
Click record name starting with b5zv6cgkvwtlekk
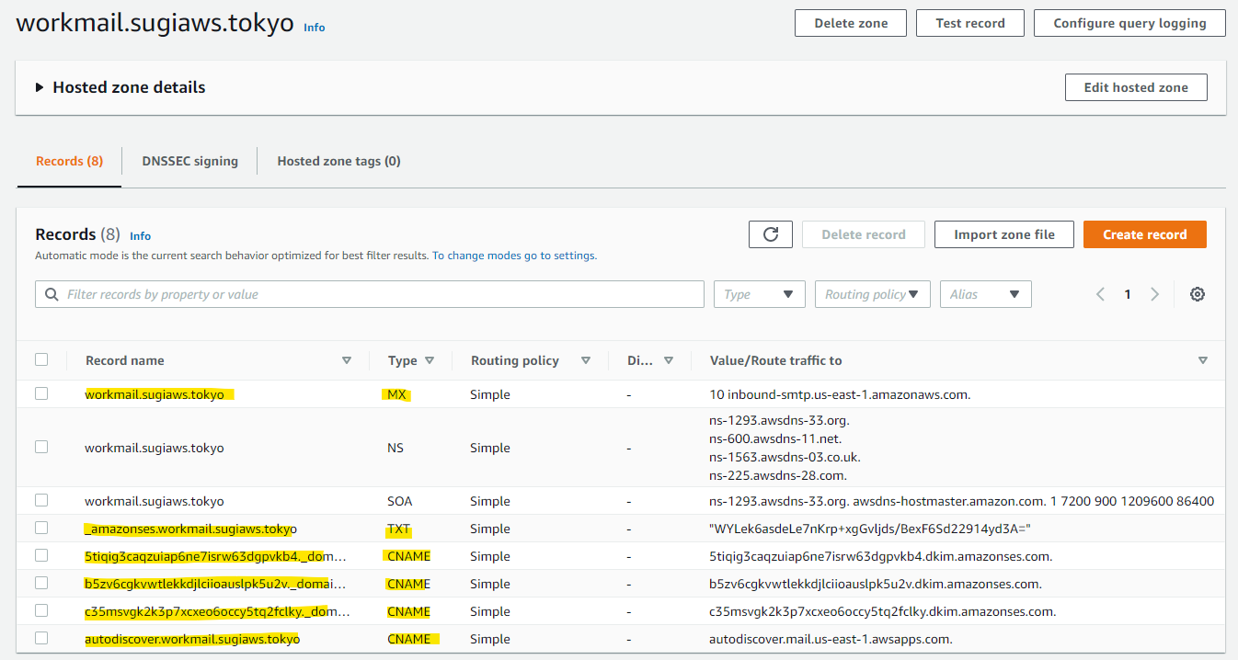tap(216, 584)
